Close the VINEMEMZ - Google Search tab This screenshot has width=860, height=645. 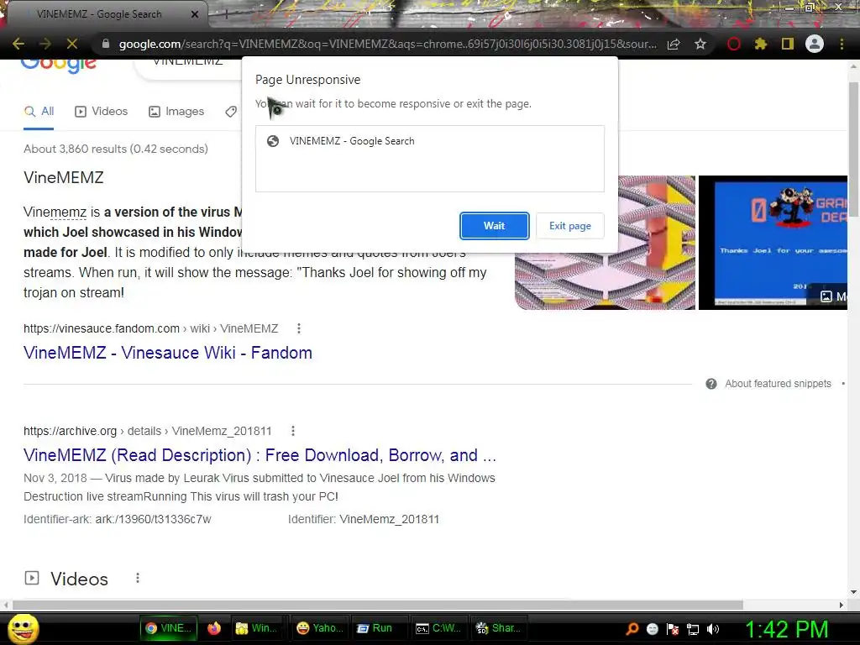click(195, 14)
